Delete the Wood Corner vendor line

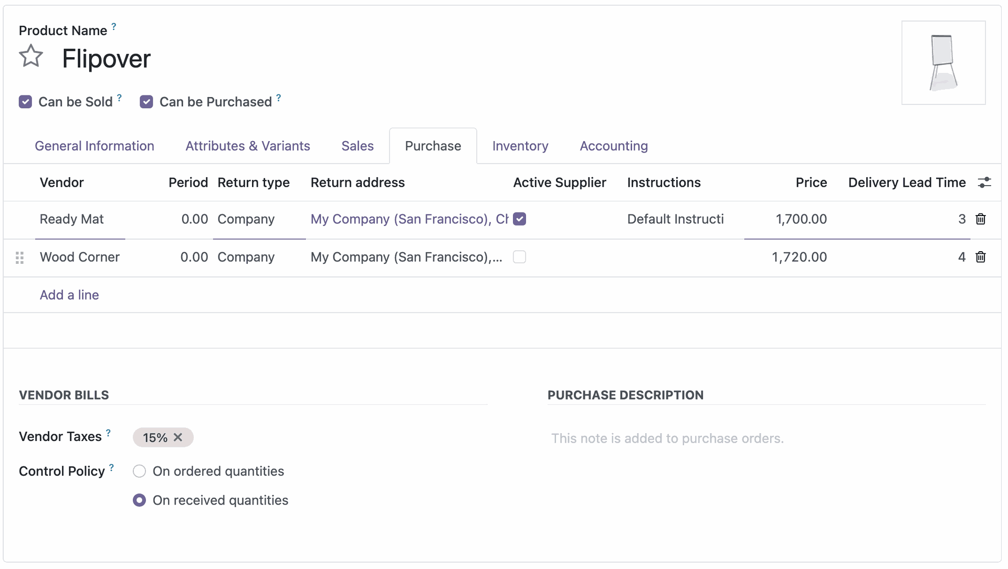(x=980, y=257)
